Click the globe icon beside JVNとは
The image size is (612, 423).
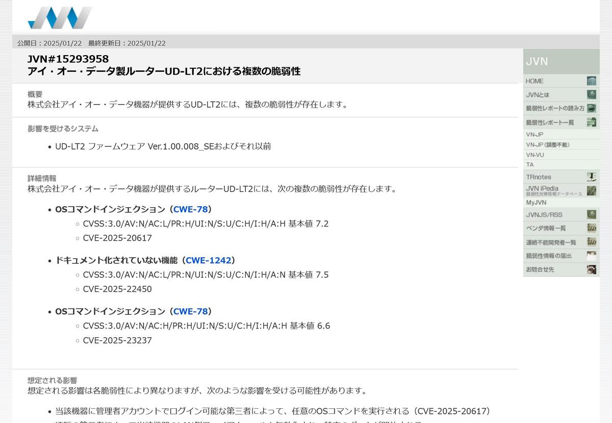point(592,94)
